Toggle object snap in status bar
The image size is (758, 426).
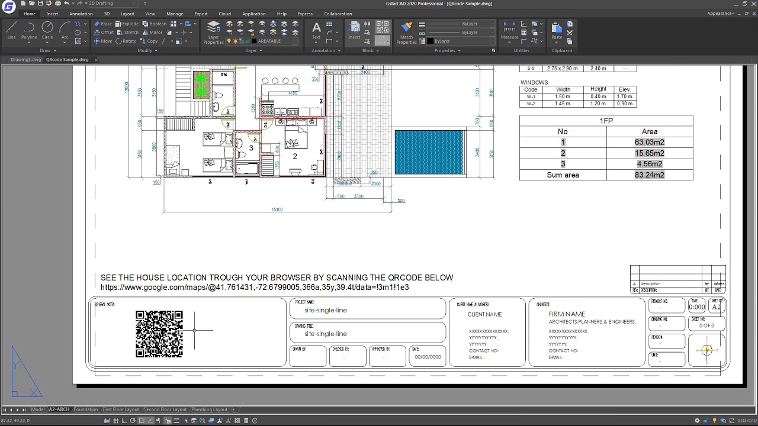coord(142,421)
